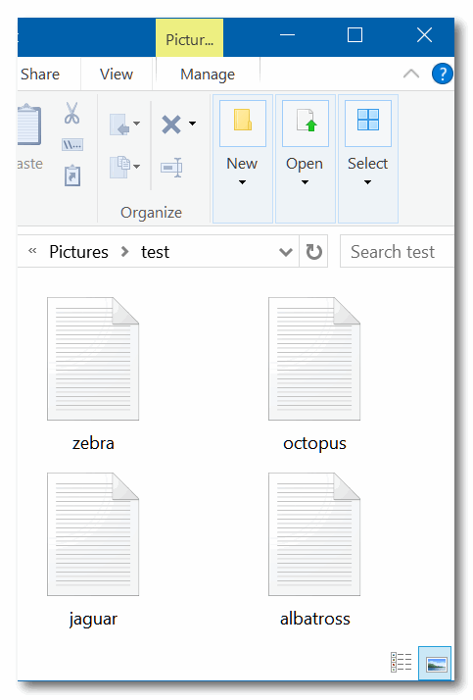Click the blue Help question mark icon

(443, 74)
